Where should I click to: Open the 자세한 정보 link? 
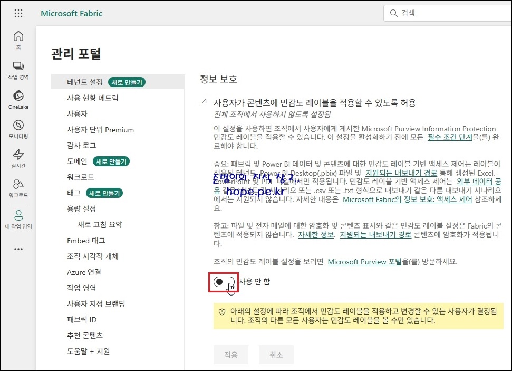point(316,235)
